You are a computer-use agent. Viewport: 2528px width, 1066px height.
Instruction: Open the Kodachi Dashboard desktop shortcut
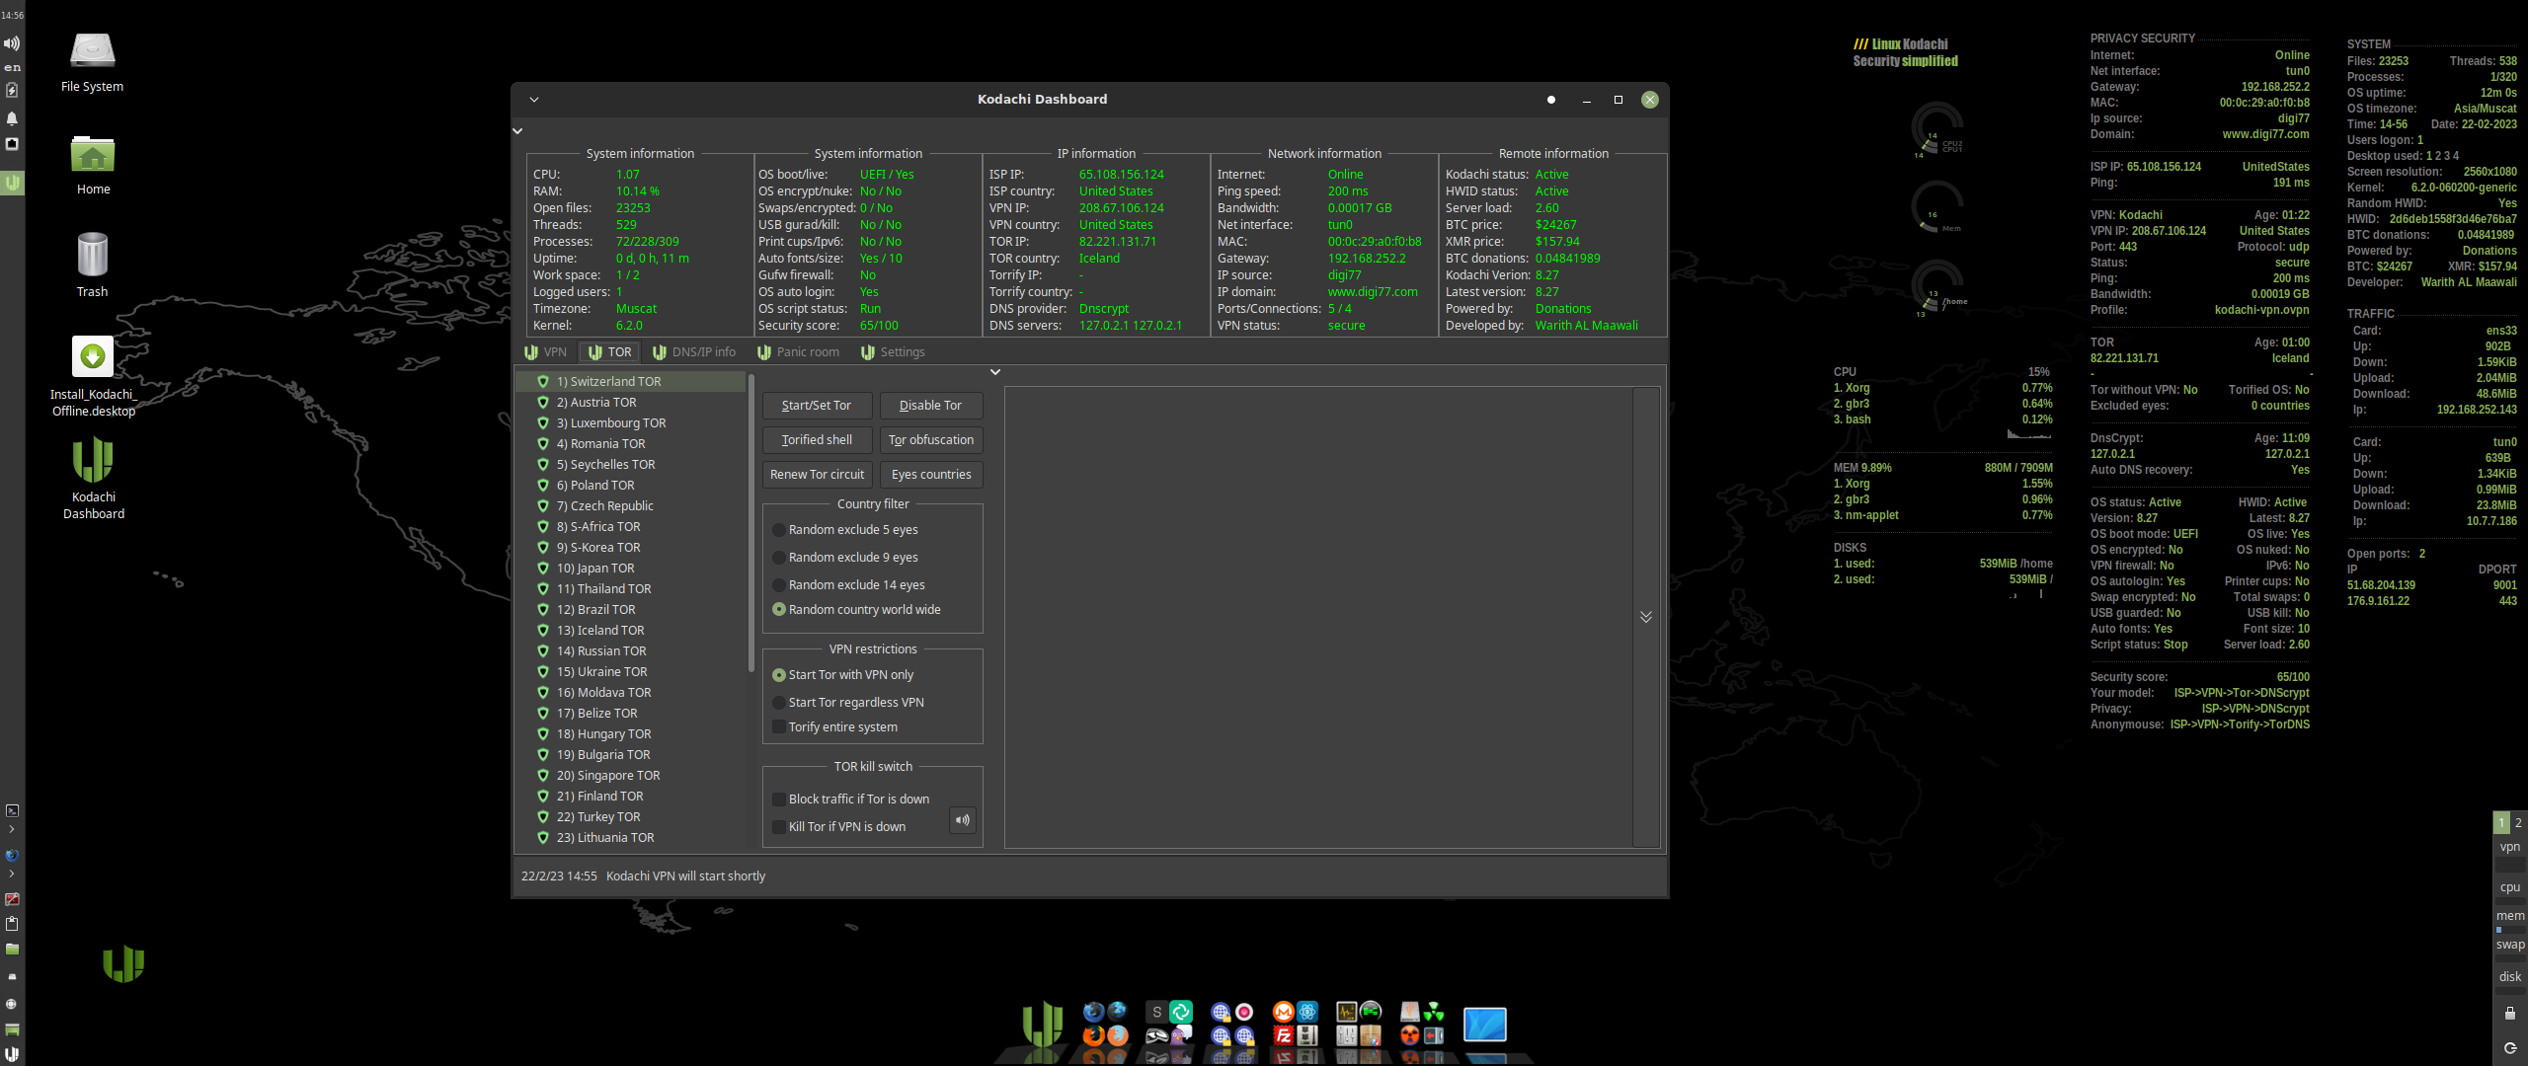(93, 478)
